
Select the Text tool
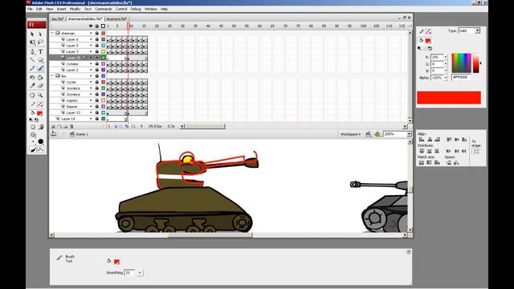[x=40, y=51]
